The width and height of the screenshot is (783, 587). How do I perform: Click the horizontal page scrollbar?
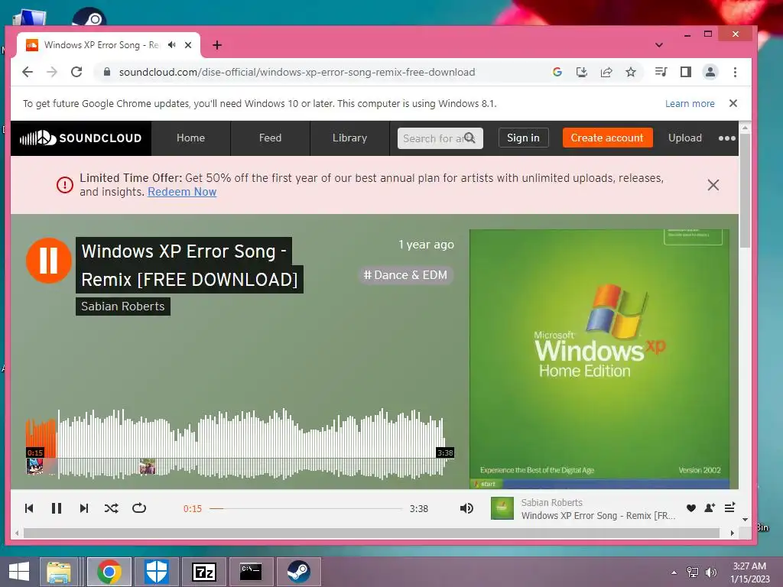[372, 533]
